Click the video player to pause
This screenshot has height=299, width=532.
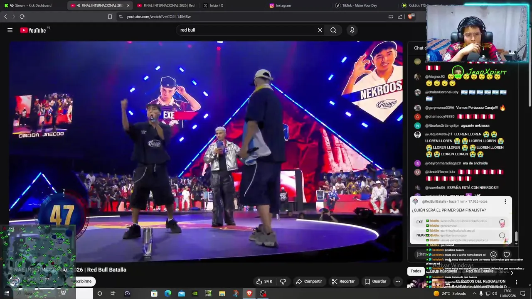(x=206, y=152)
